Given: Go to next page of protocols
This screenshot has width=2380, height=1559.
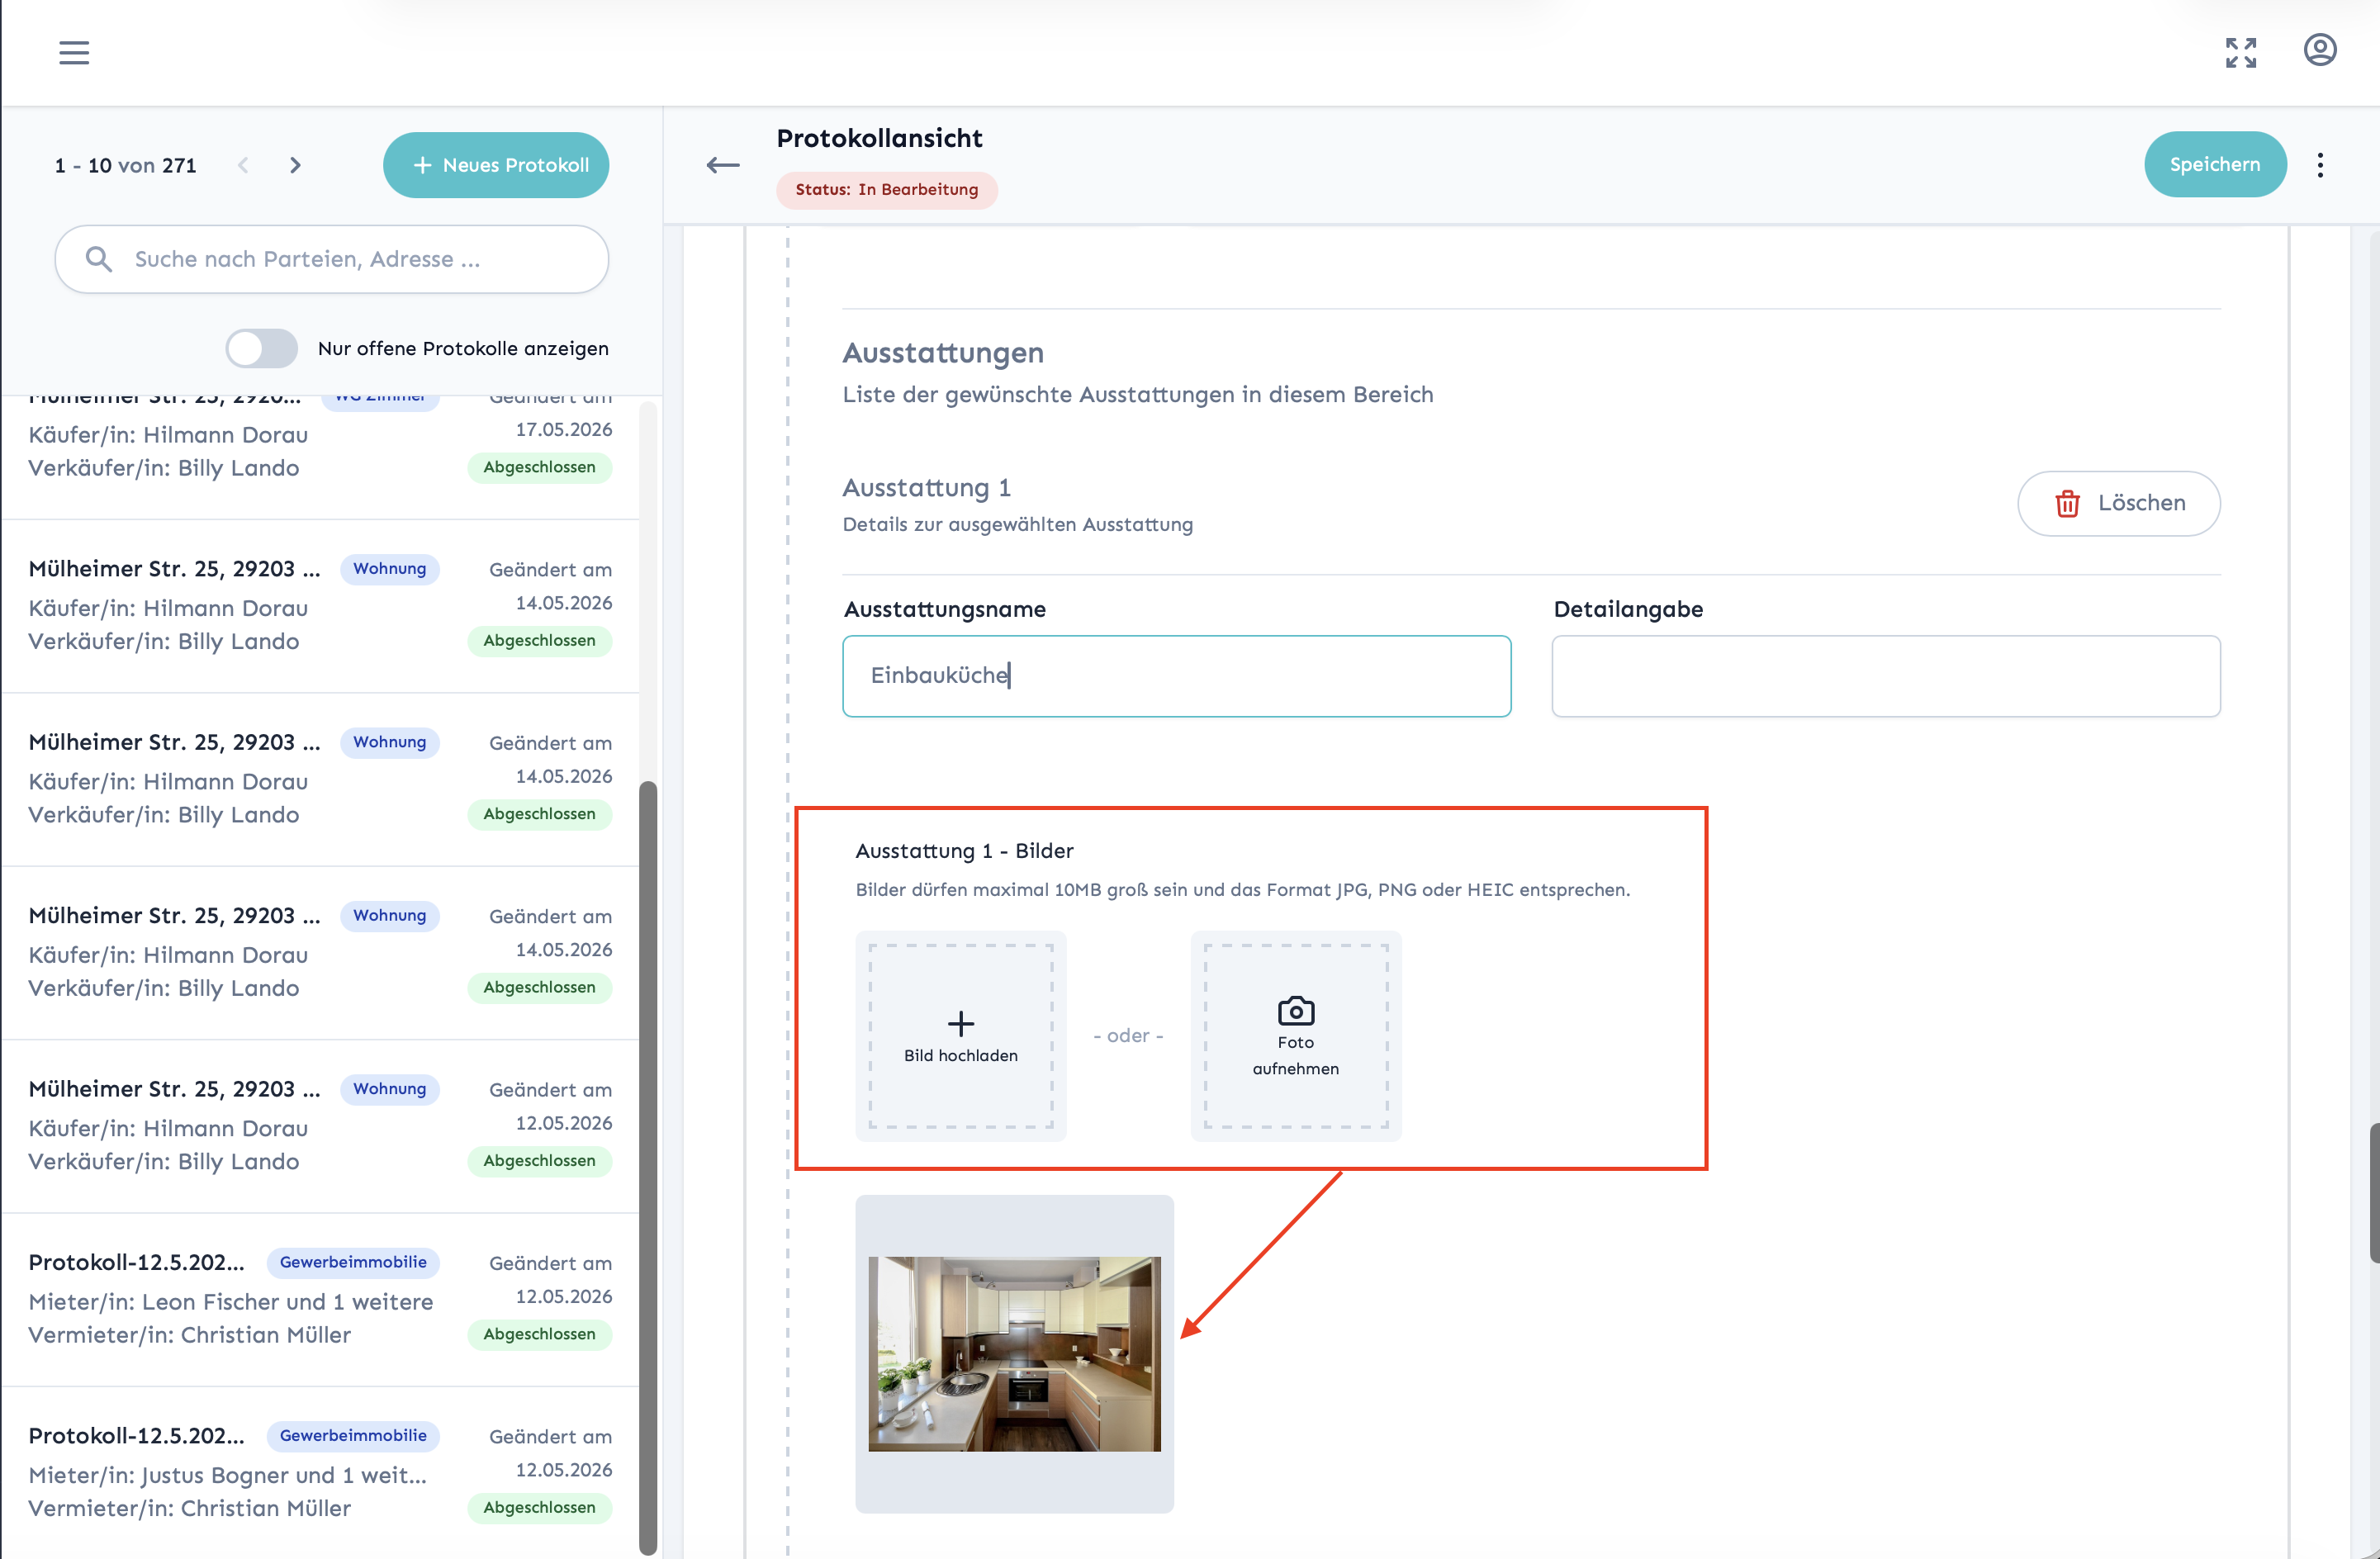Looking at the screenshot, I should point(295,165).
